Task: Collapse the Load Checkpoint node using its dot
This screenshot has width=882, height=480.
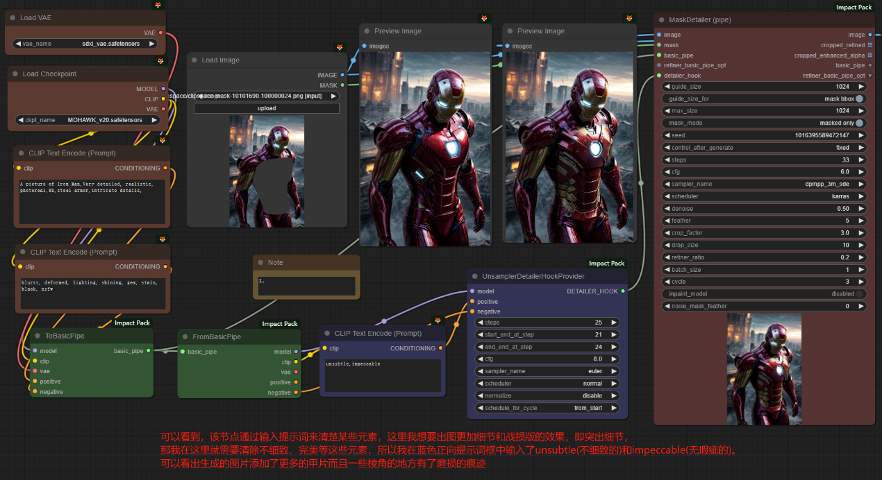Action: tap(14, 74)
